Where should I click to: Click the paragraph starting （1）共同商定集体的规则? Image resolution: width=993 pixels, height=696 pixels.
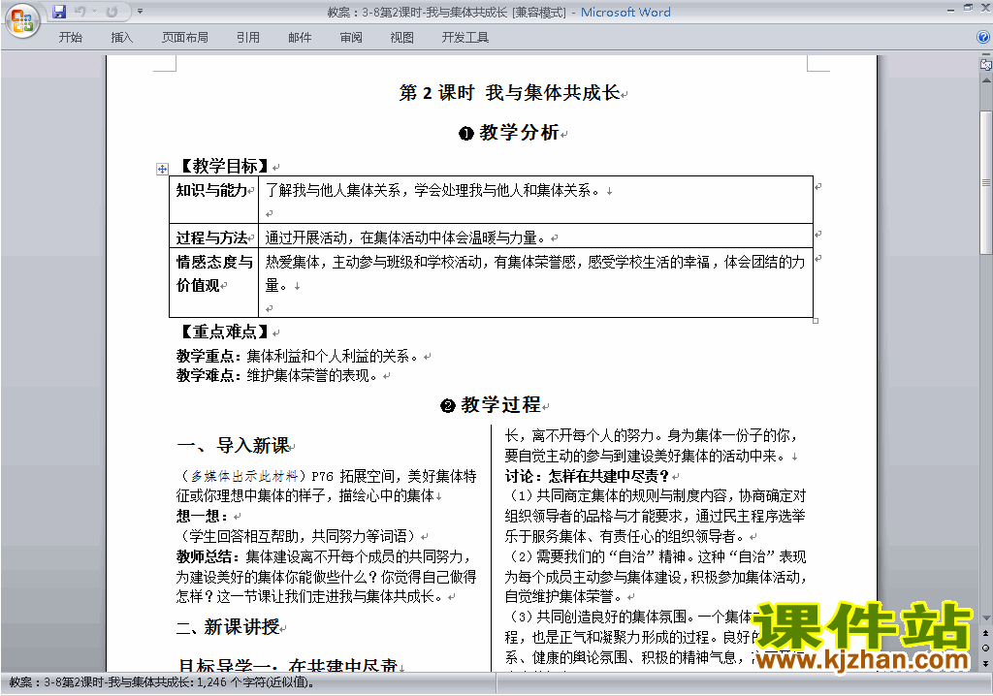[x=655, y=516]
